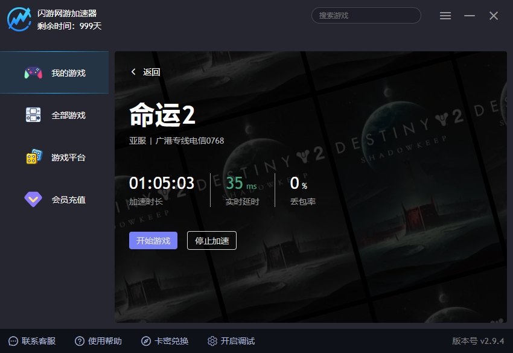Click the compass 卡密兑换 icon
Image resolution: width=513 pixels, height=353 pixels.
tap(146, 341)
